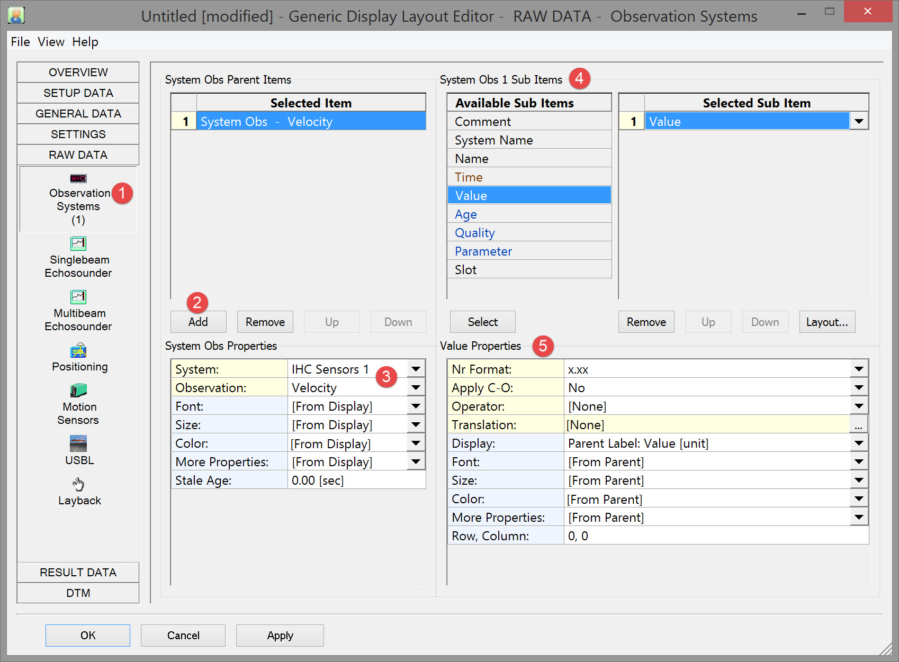The width and height of the screenshot is (899, 662).
Task: Open the Singlebeam Echosounder icon
Action: point(78,243)
